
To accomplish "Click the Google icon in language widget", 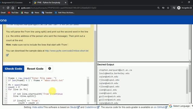I will pyautogui.click(x=171, y=106).
